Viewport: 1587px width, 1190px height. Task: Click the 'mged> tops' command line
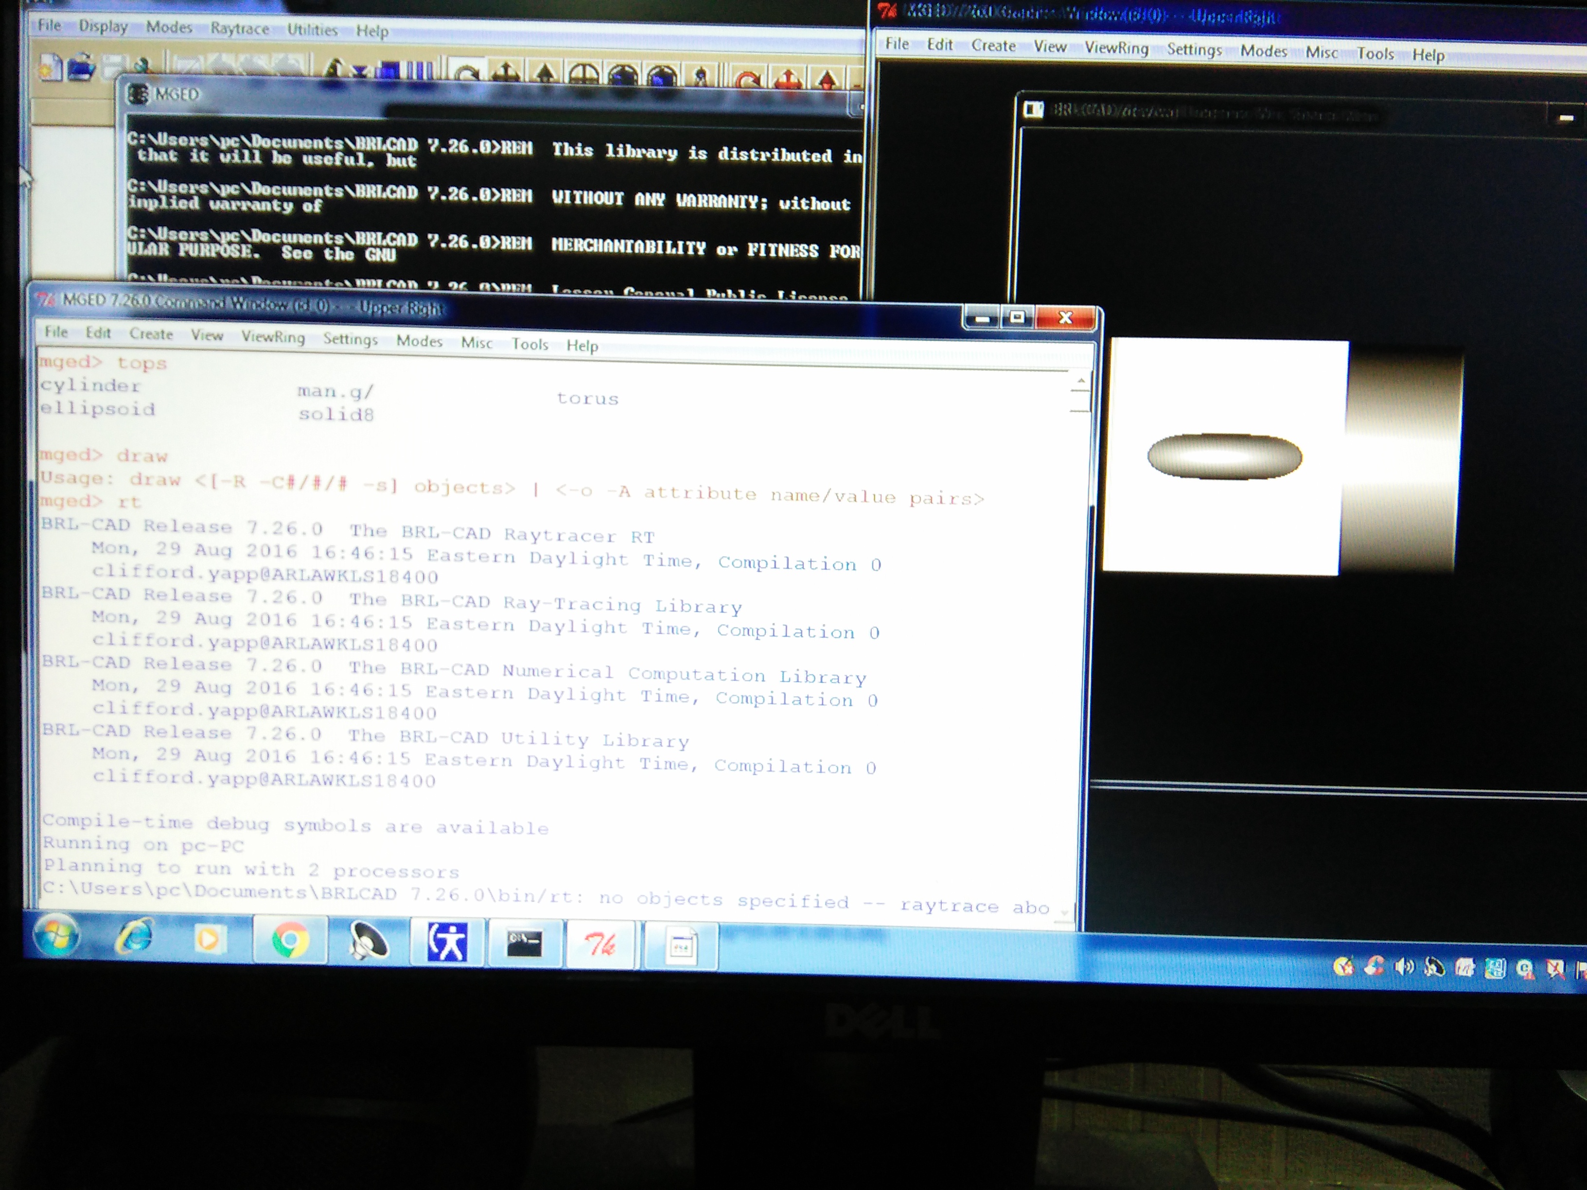point(103,362)
